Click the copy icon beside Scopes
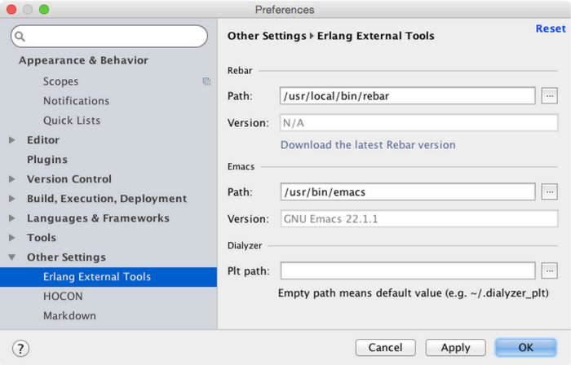The width and height of the screenshot is (571, 365). pos(206,81)
